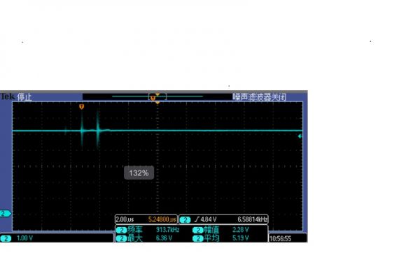Click the orange 5.24800 µs delay readout
Image resolution: width=420 pixels, height=262 pixels.
[162, 220]
